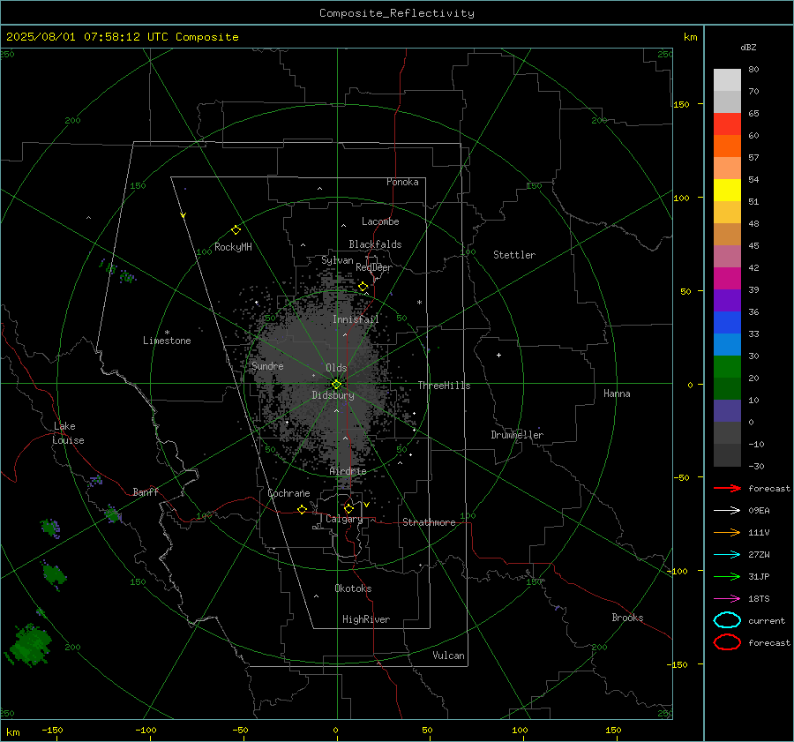Pick the light blue 30-33 dBZ swatch

tap(727, 344)
